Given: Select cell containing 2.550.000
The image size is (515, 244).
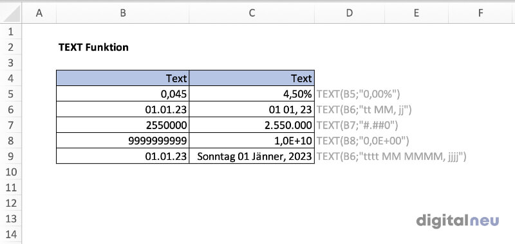Looking at the screenshot, I should [x=252, y=125].
